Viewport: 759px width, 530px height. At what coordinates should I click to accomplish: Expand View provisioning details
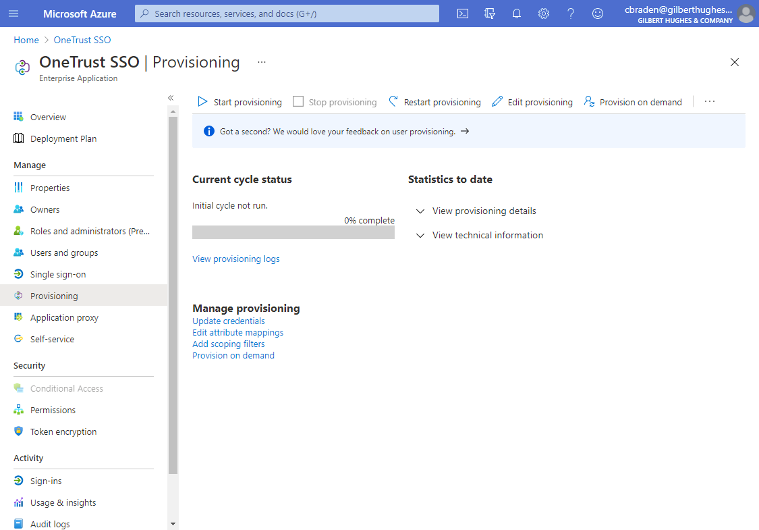coord(484,211)
